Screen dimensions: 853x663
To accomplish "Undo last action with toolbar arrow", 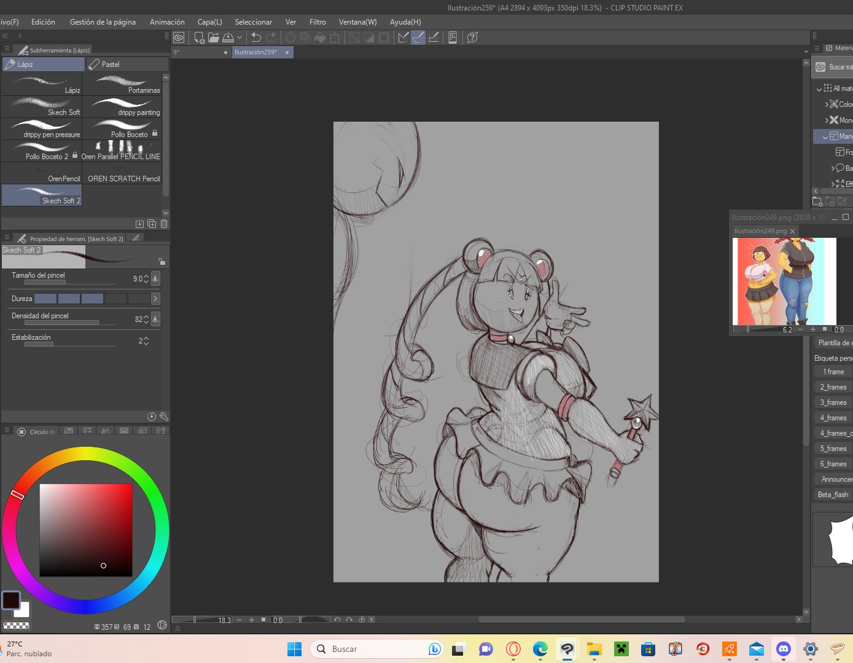I will coord(256,37).
